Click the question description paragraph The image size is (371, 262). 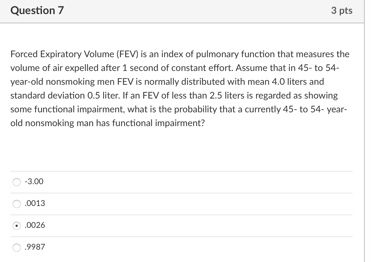pyautogui.click(x=180, y=88)
